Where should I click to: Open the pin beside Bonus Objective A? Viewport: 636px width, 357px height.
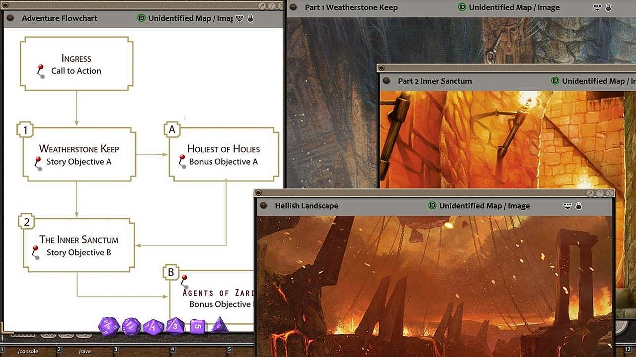point(182,162)
